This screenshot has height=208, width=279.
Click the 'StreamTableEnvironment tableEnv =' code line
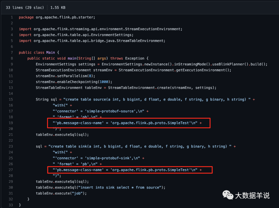pyautogui.click(x=126, y=88)
